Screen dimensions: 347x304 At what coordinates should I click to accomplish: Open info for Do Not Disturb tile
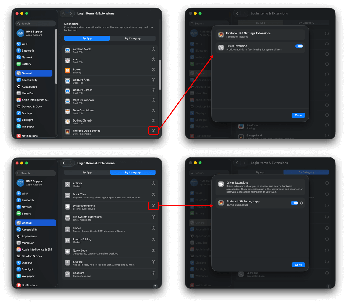tap(153, 120)
